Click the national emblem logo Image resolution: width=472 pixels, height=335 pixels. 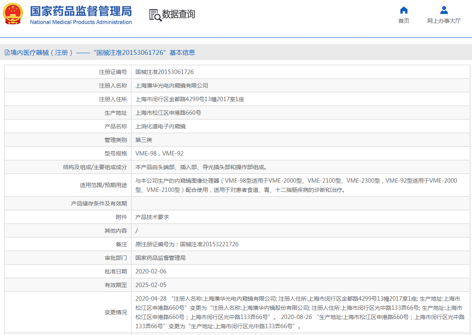coord(13,14)
